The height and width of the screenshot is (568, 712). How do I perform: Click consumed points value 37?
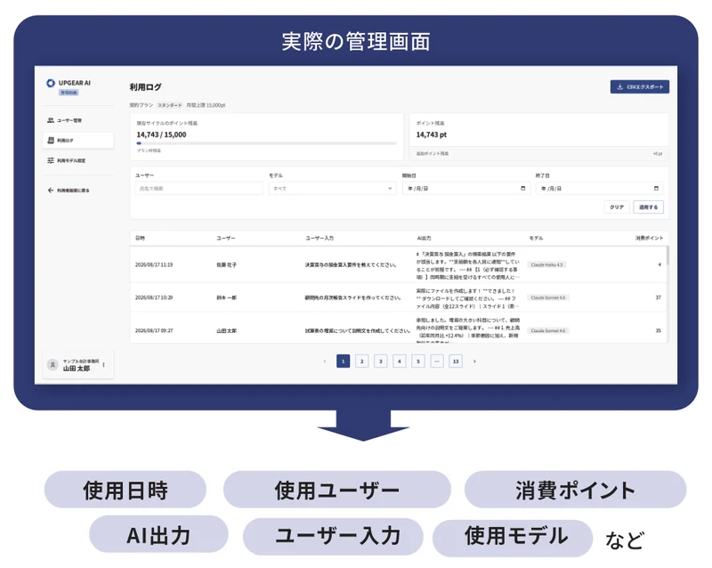point(658,297)
